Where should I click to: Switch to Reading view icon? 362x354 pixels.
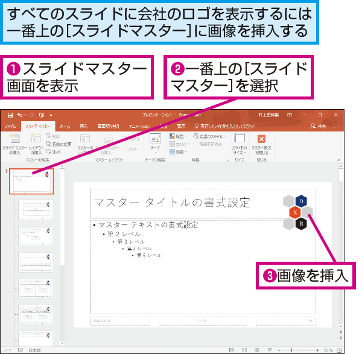click(x=257, y=350)
